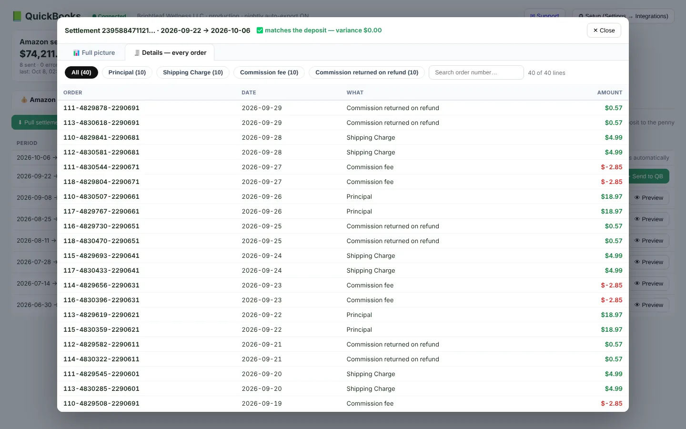Click the Setup gear icon
The width and height of the screenshot is (686, 429).
581,16
